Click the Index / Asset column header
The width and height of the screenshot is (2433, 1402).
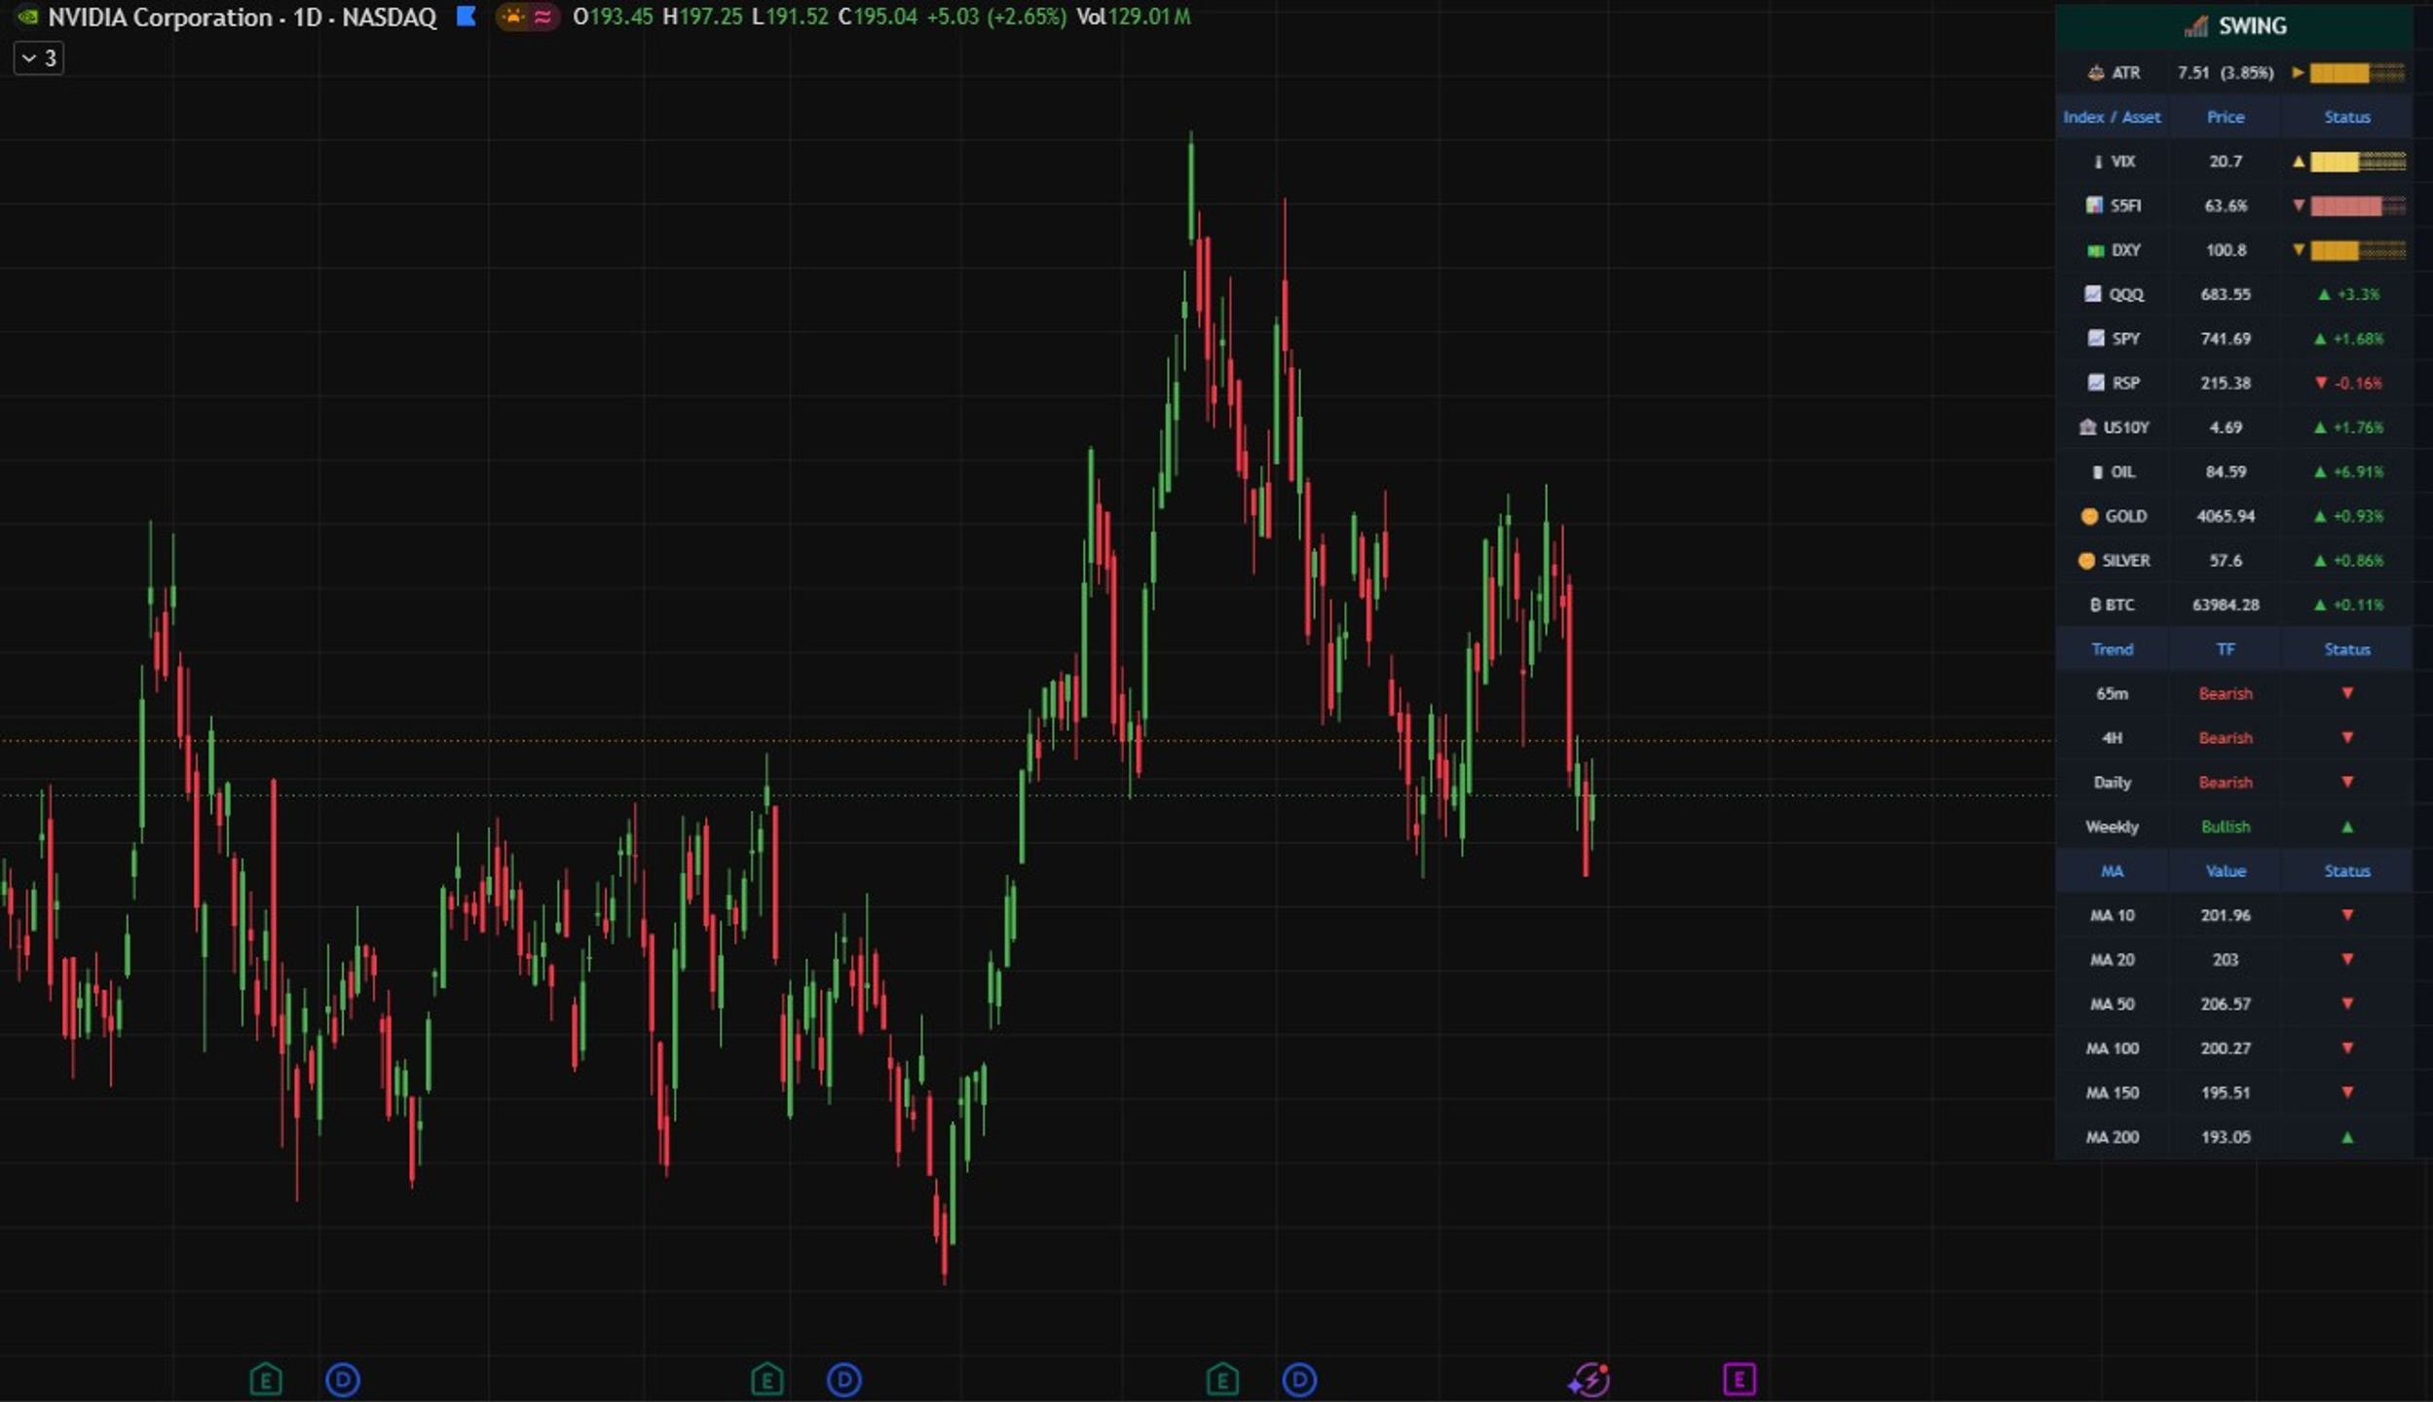point(2112,117)
